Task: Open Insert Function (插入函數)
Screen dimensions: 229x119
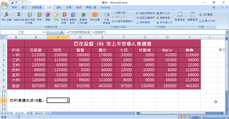Action: pyautogui.click(x=6, y=17)
